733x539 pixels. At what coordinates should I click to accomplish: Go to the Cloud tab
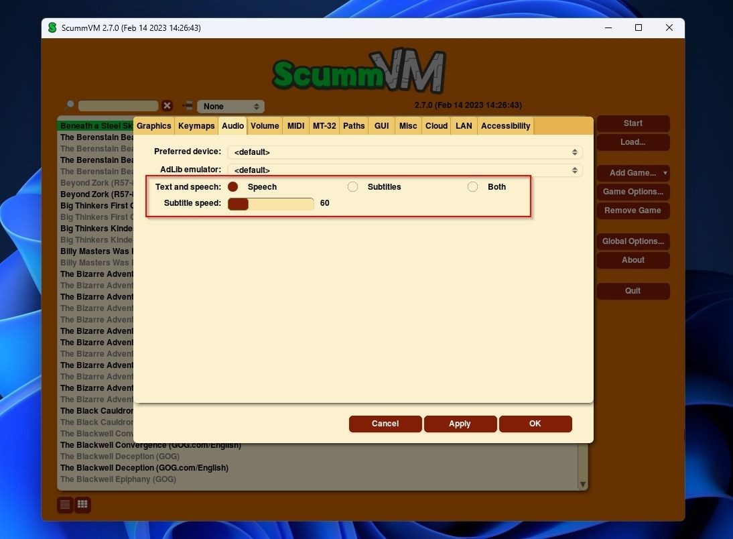coord(437,126)
